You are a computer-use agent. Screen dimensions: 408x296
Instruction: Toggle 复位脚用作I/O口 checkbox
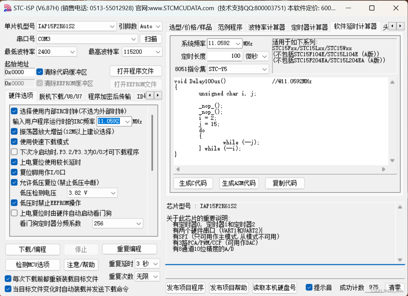14,172
